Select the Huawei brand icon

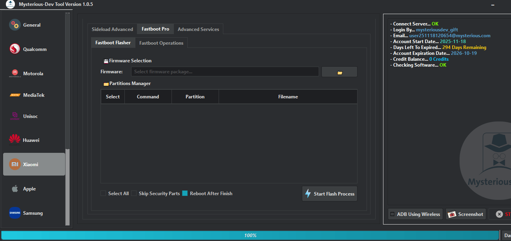14,140
